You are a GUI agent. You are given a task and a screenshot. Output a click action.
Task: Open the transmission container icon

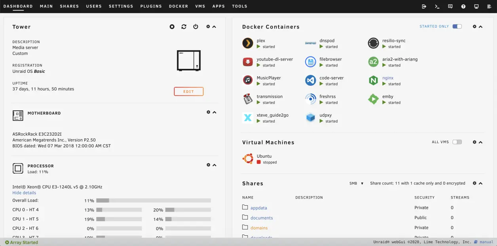tap(248, 99)
